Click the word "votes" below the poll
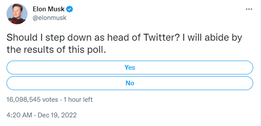Screen dimensions: 261x126 point(50,99)
